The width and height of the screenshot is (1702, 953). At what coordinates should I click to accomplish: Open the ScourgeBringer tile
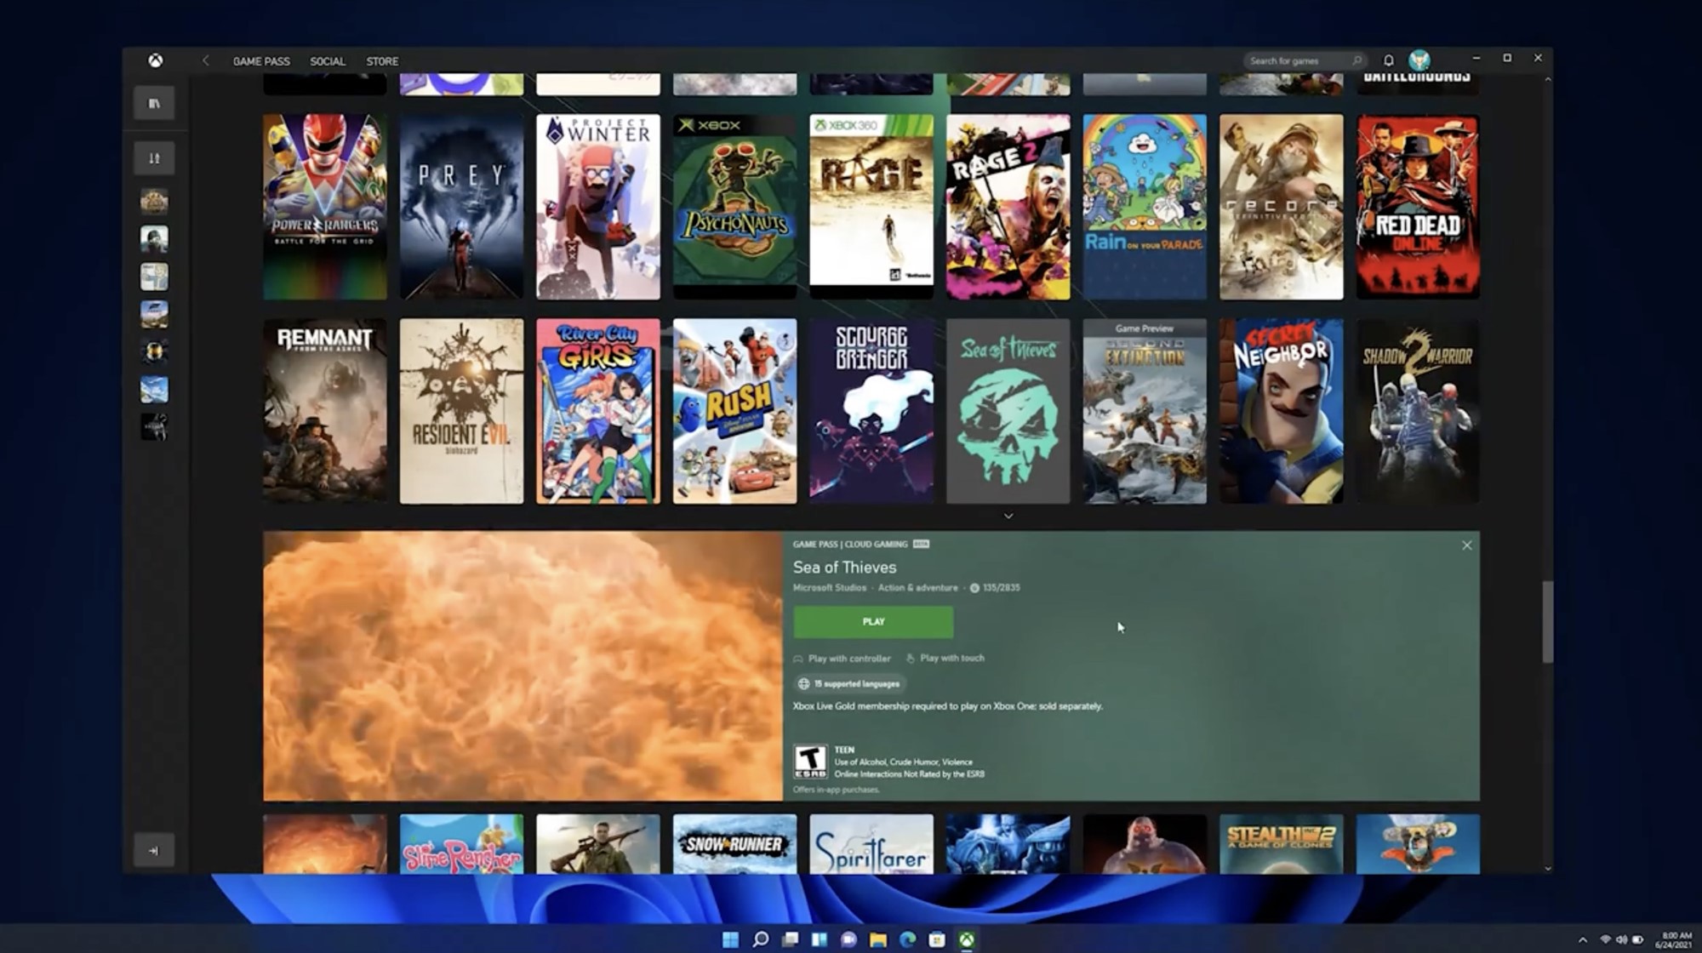click(x=871, y=411)
